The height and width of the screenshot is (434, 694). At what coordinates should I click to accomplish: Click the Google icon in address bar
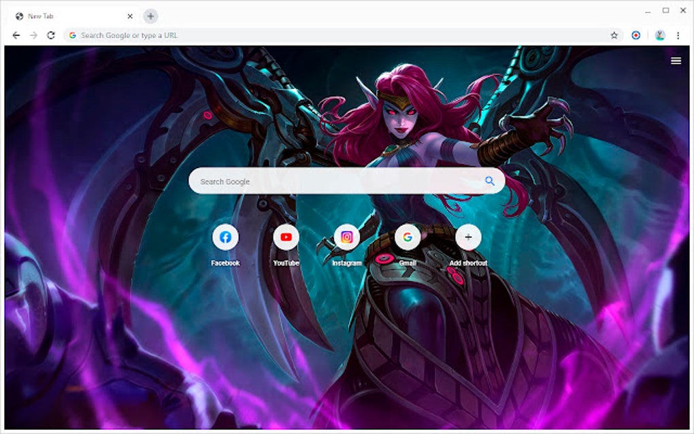(x=73, y=35)
